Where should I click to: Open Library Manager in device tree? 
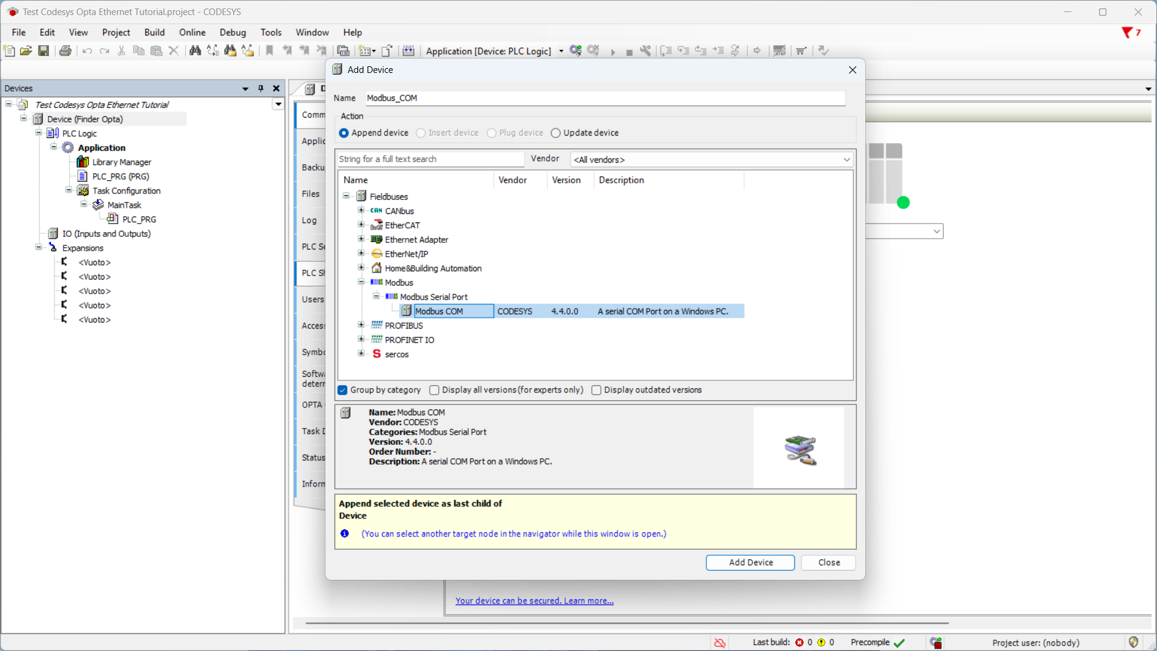(x=121, y=162)
